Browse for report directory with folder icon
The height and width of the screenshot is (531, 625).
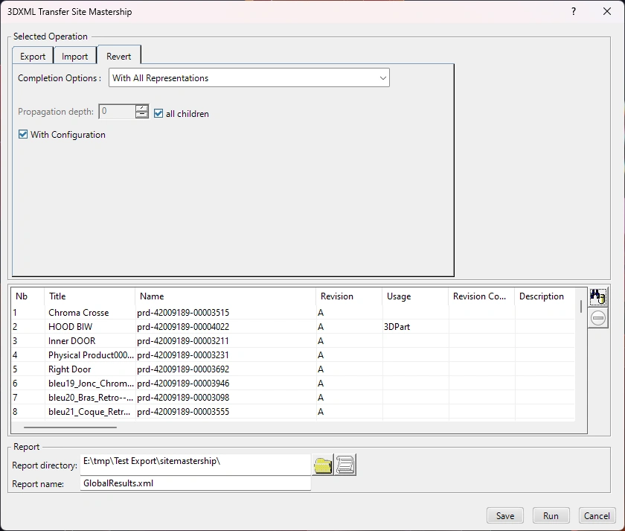[323, 465]
